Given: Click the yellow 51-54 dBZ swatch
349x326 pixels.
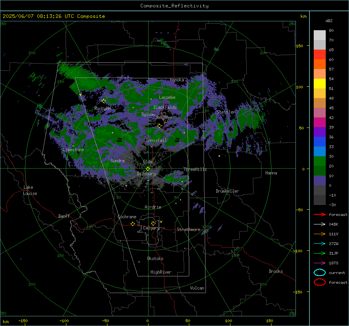Looking at the screenshot, I should click(320, 84).
